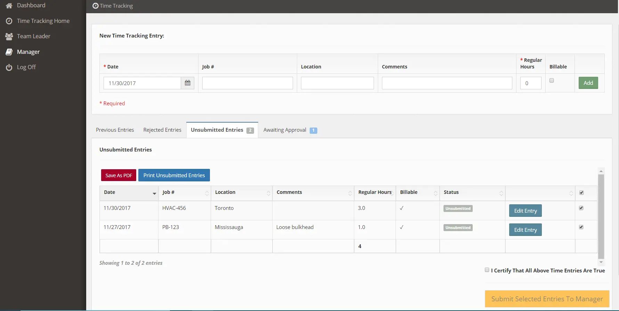This screenshot has height=311, width=619.
Task: Focus the Comments input field
Action: [447, 83]
